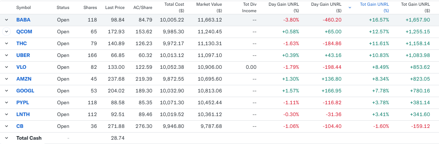This screenshot has height=144, width=439.
Task: Click the Open status in BABA row
Action: (63, 20)
